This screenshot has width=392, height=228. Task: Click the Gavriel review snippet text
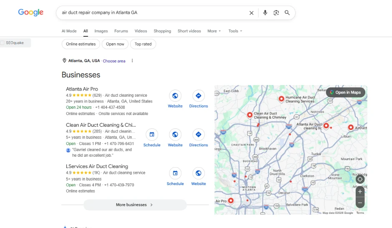tap(102, 153)
